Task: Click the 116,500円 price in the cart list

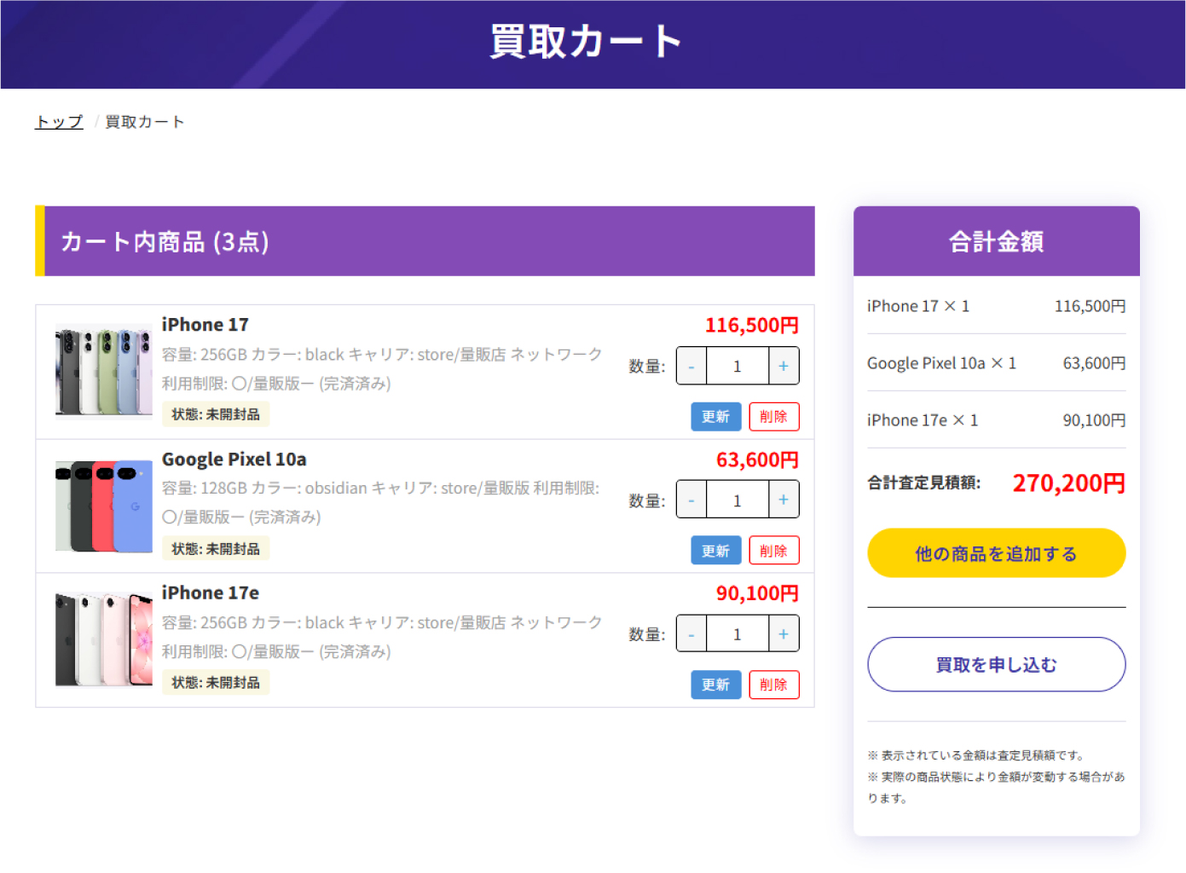Action: click(x=752, y=325)
